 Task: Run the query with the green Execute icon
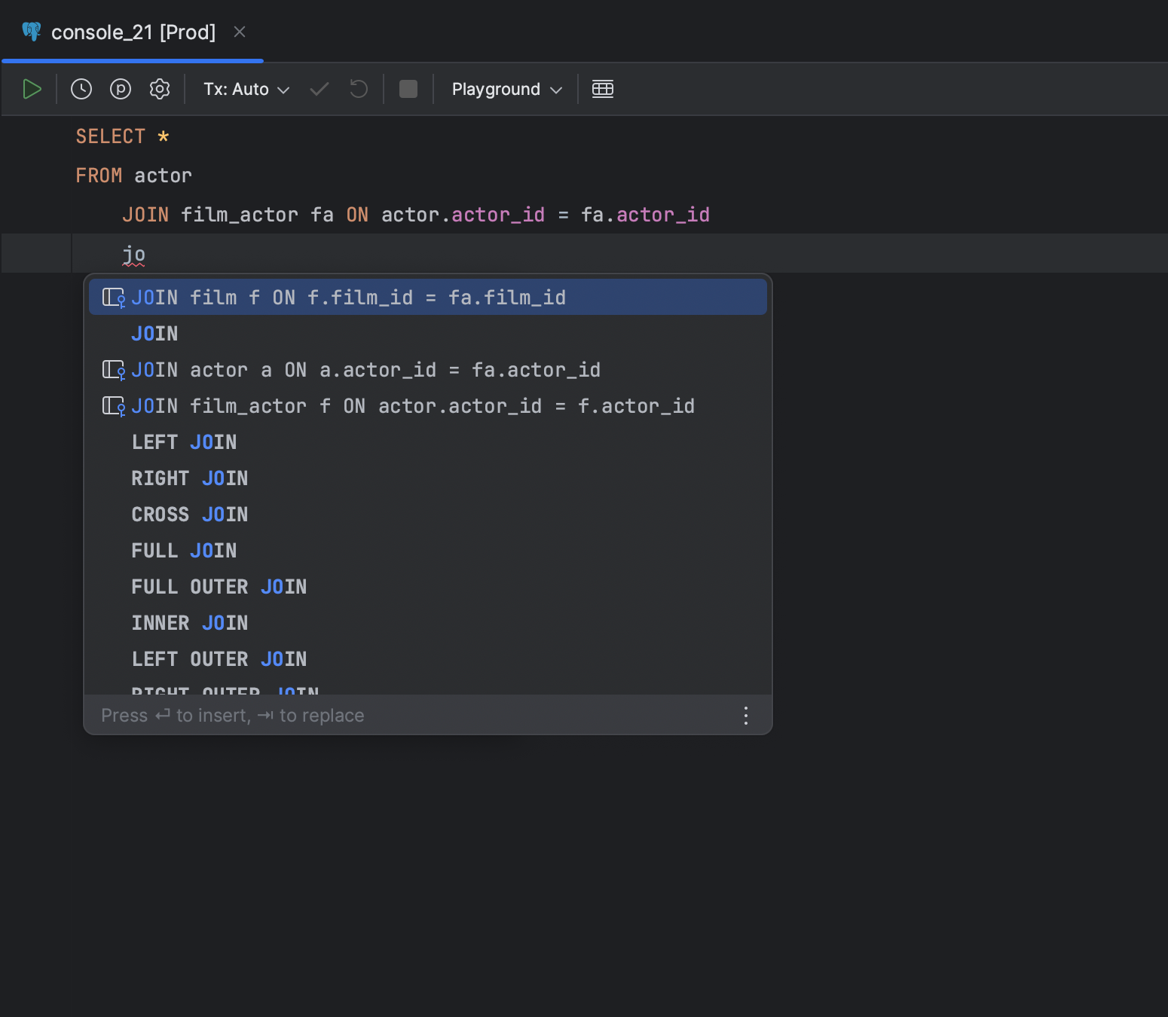coord(32,89)
